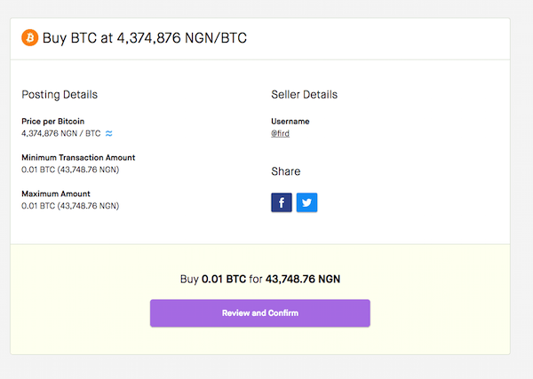Click the word Buy in the summary line
The height and width of the screenshot is (379, 533).
click(x=189, y=280)
